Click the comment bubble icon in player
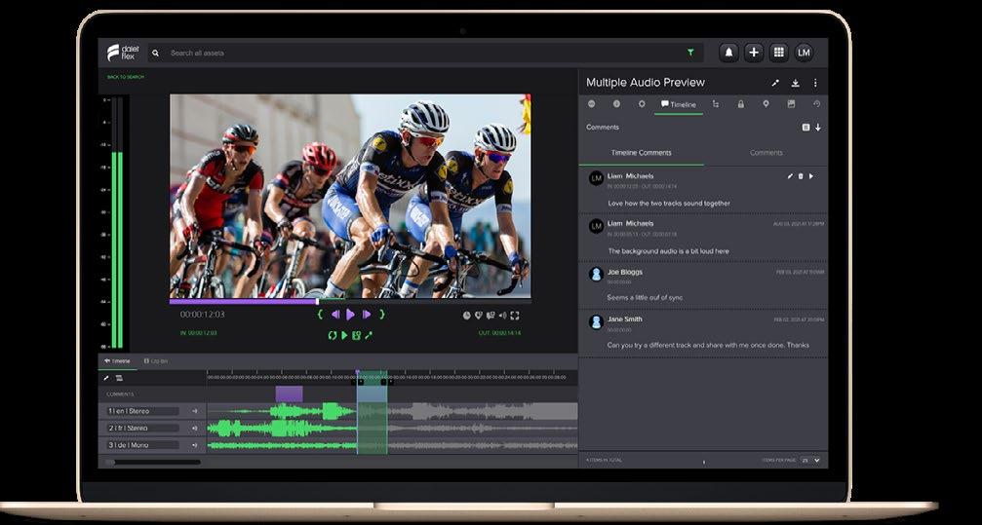982x525 pixels. (x=491, y=316)
